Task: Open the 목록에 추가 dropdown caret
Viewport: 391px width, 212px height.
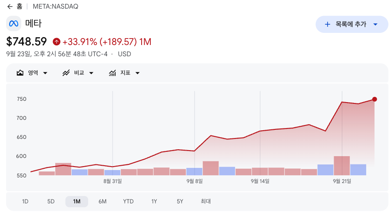Action: (375, 24)
